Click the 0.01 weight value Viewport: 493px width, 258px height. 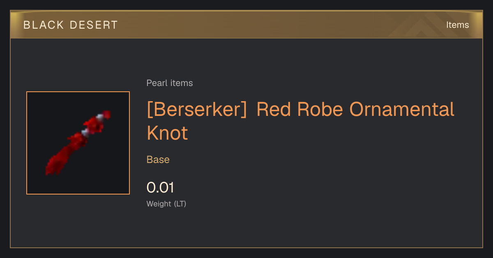(x=160, y=188)
